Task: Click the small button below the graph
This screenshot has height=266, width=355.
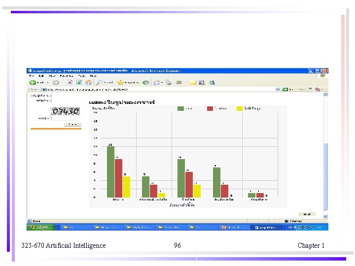Action: click(x=307, y=214)
